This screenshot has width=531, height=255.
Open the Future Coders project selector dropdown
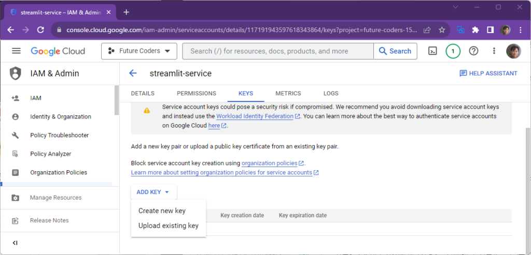click(x=139, y=51)
